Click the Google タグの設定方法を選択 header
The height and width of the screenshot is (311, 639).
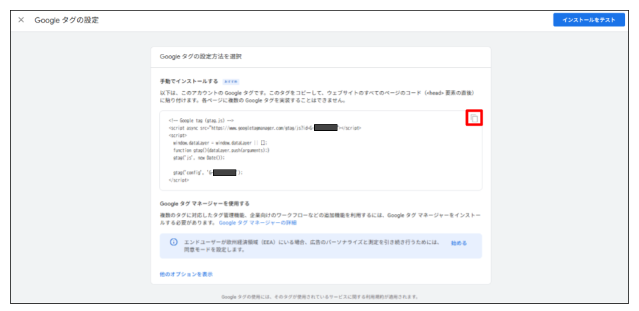(200, 57)
